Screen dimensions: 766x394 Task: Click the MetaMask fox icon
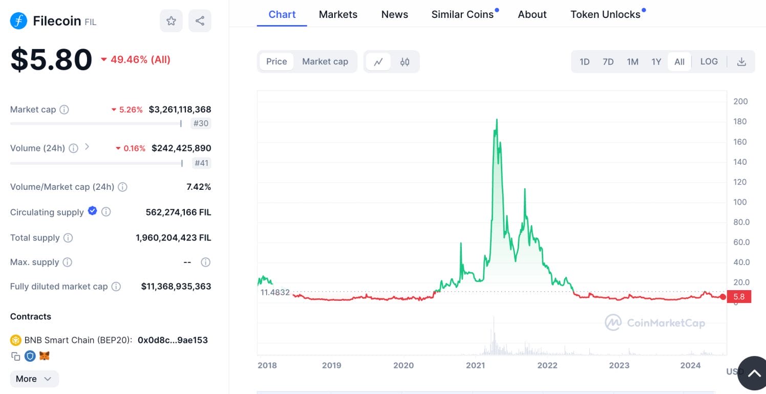pyautogui.click(x=45, y=356)
